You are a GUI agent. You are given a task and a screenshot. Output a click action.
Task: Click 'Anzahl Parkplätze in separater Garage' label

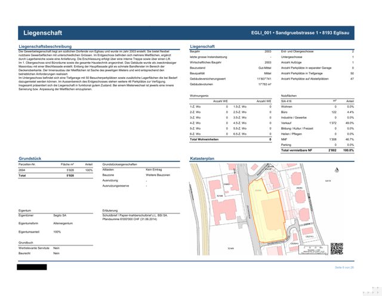click(306, 68)
